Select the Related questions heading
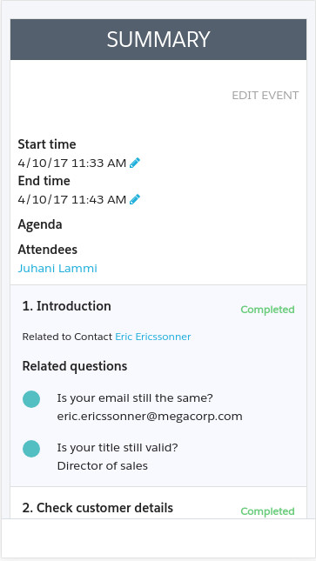This screenshot has width=316, height=561. (x=75, y=366)
